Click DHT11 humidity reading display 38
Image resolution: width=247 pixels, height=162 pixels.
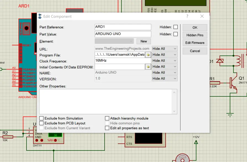click(x=55, y=135)
